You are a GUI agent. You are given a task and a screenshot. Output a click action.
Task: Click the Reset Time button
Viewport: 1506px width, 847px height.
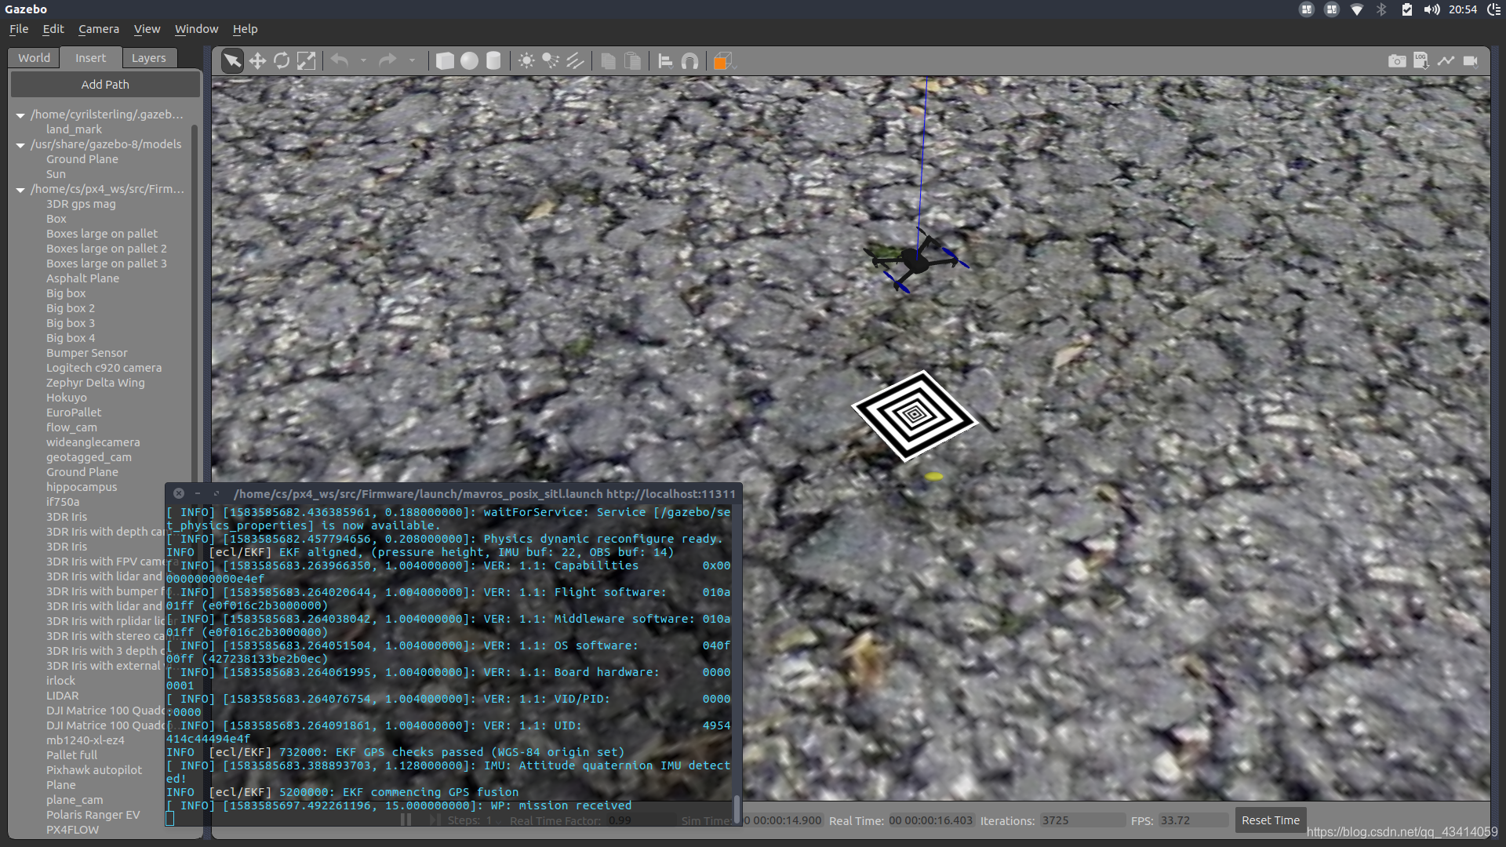tap(1270, 820)
